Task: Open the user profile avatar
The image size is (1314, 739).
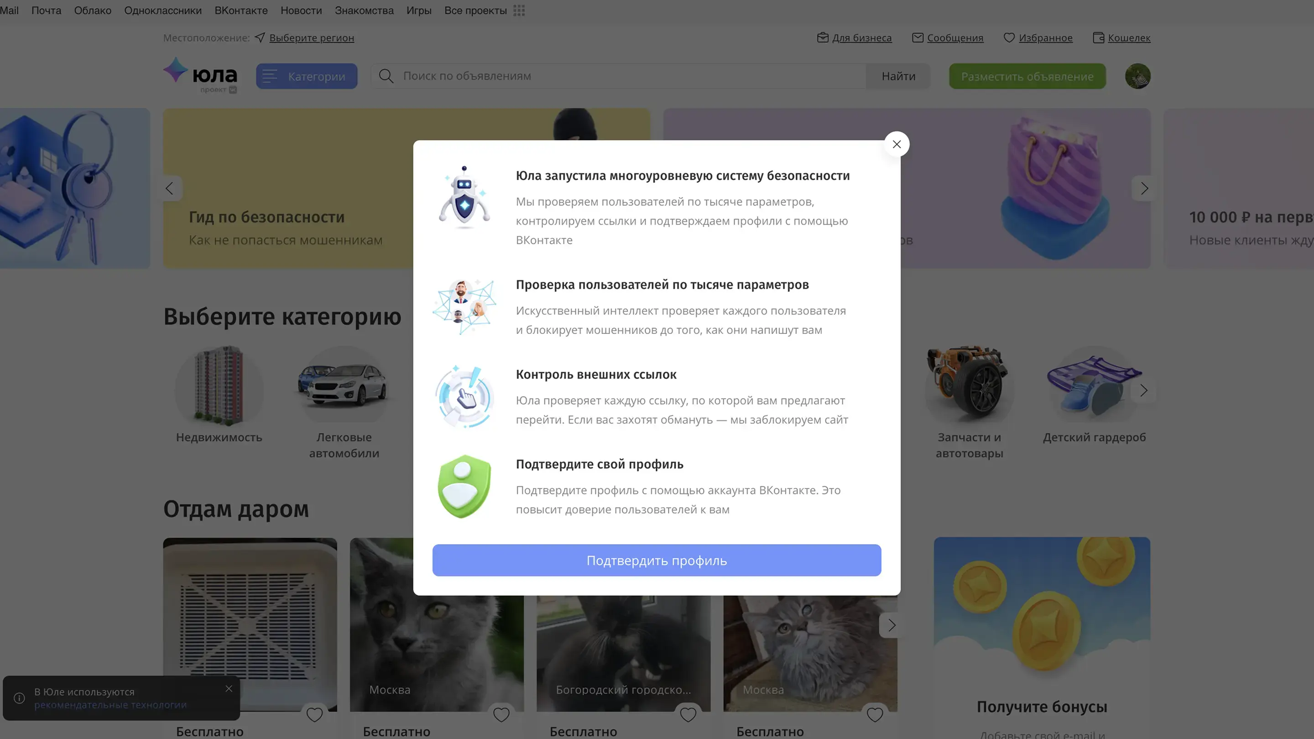Action: coord(1137,76)
